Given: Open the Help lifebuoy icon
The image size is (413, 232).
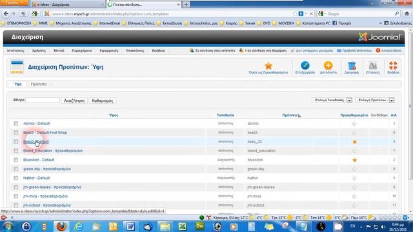Looking at the screenshot, I should coord(393,66).
